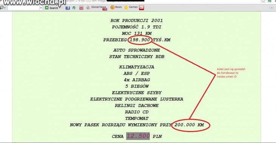Click the mileage value 198.900
This screenshot has height=143, width=276.
(x=140, y=40)
